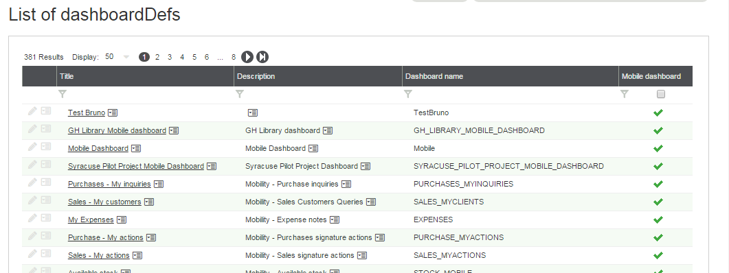The image size is (729, 273).
Task: Go to results page 5
Action: click(194, 57)
